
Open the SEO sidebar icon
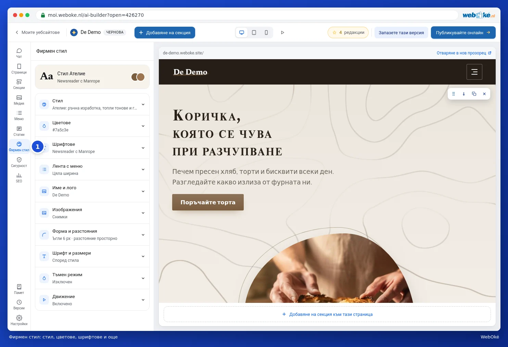point(19,178)
